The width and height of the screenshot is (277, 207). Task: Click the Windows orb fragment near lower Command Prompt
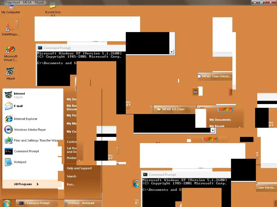tap(136, 184)
